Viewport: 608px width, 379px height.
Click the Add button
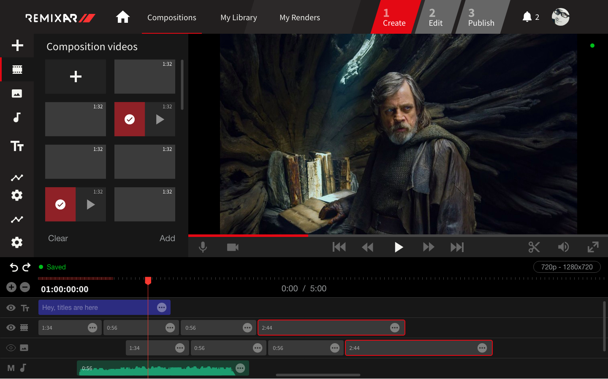tap(167, 238)
